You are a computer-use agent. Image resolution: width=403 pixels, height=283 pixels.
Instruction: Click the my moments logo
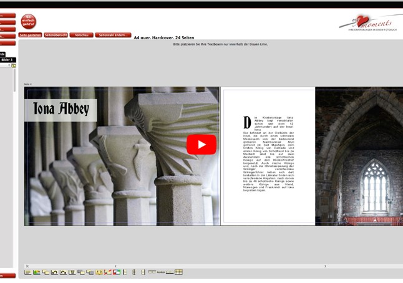(370, 22)
